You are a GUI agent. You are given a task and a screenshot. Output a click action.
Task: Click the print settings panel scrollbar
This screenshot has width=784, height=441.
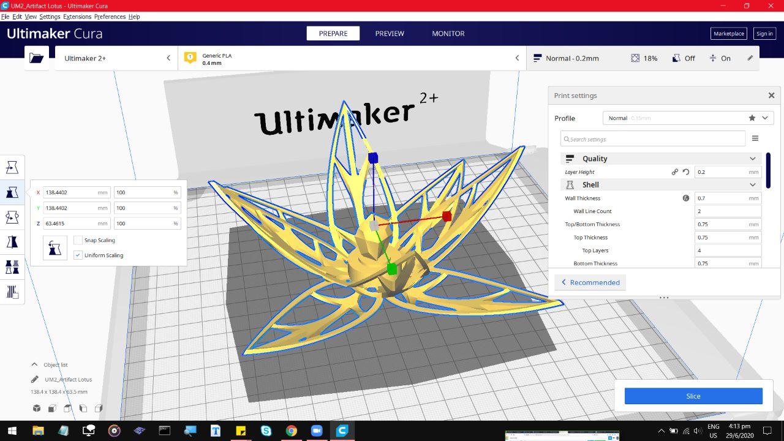click(768, 171)
